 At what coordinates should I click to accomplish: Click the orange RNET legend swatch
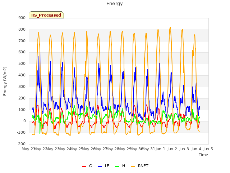pos(133,167)
